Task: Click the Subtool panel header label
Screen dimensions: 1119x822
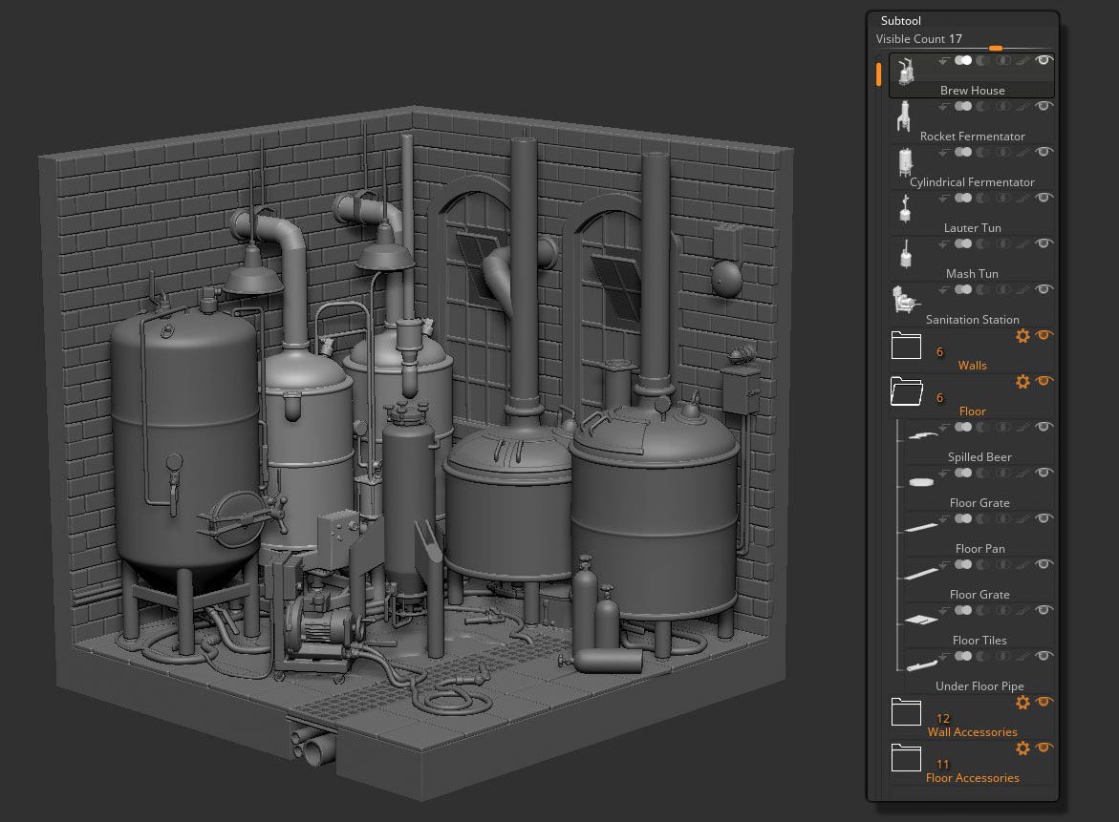Action: [x=900, y=20]
